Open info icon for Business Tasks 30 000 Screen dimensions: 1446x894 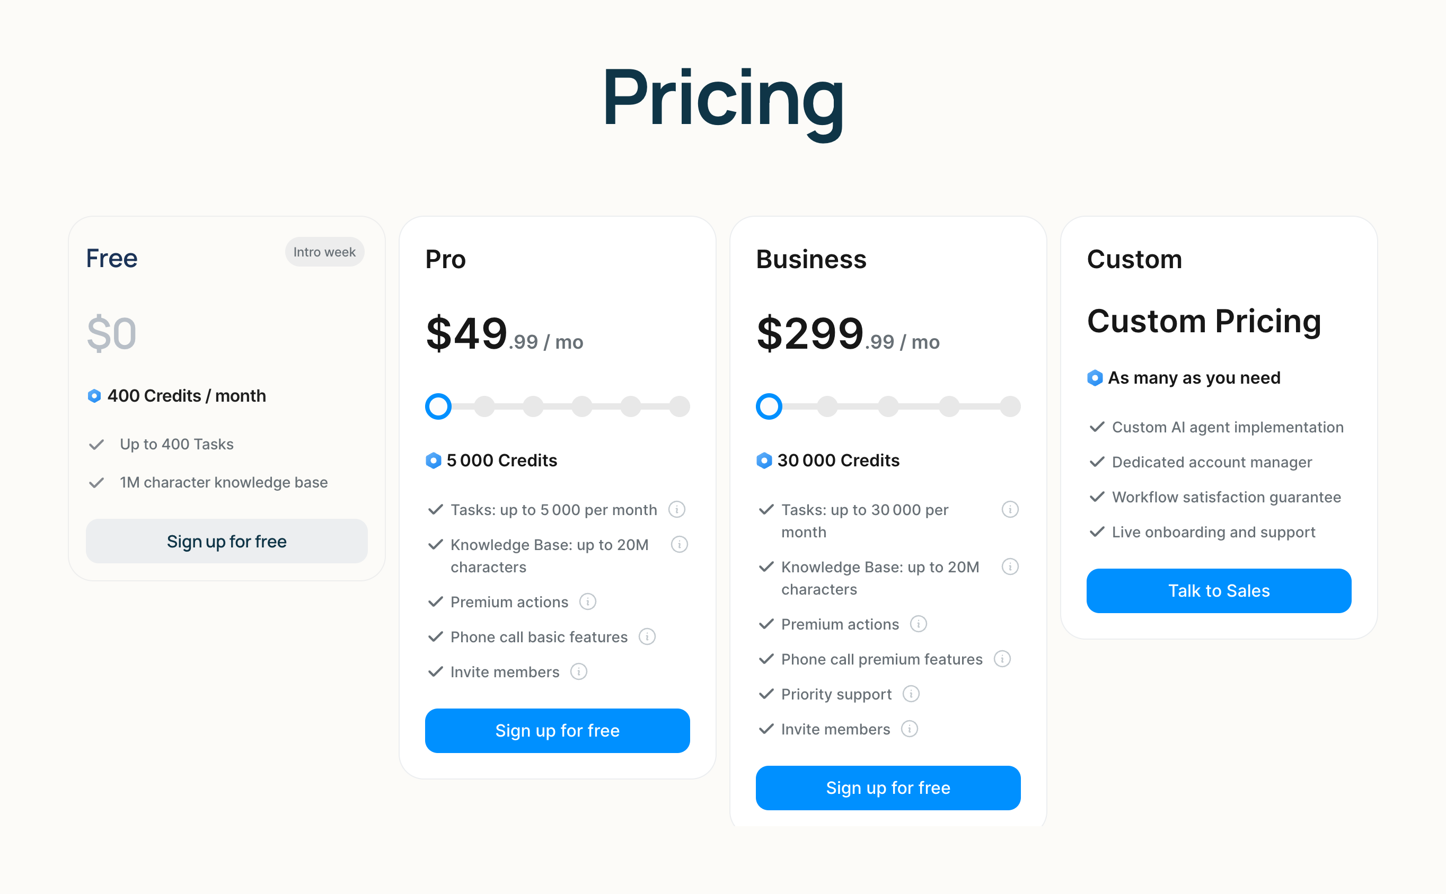1010,509
